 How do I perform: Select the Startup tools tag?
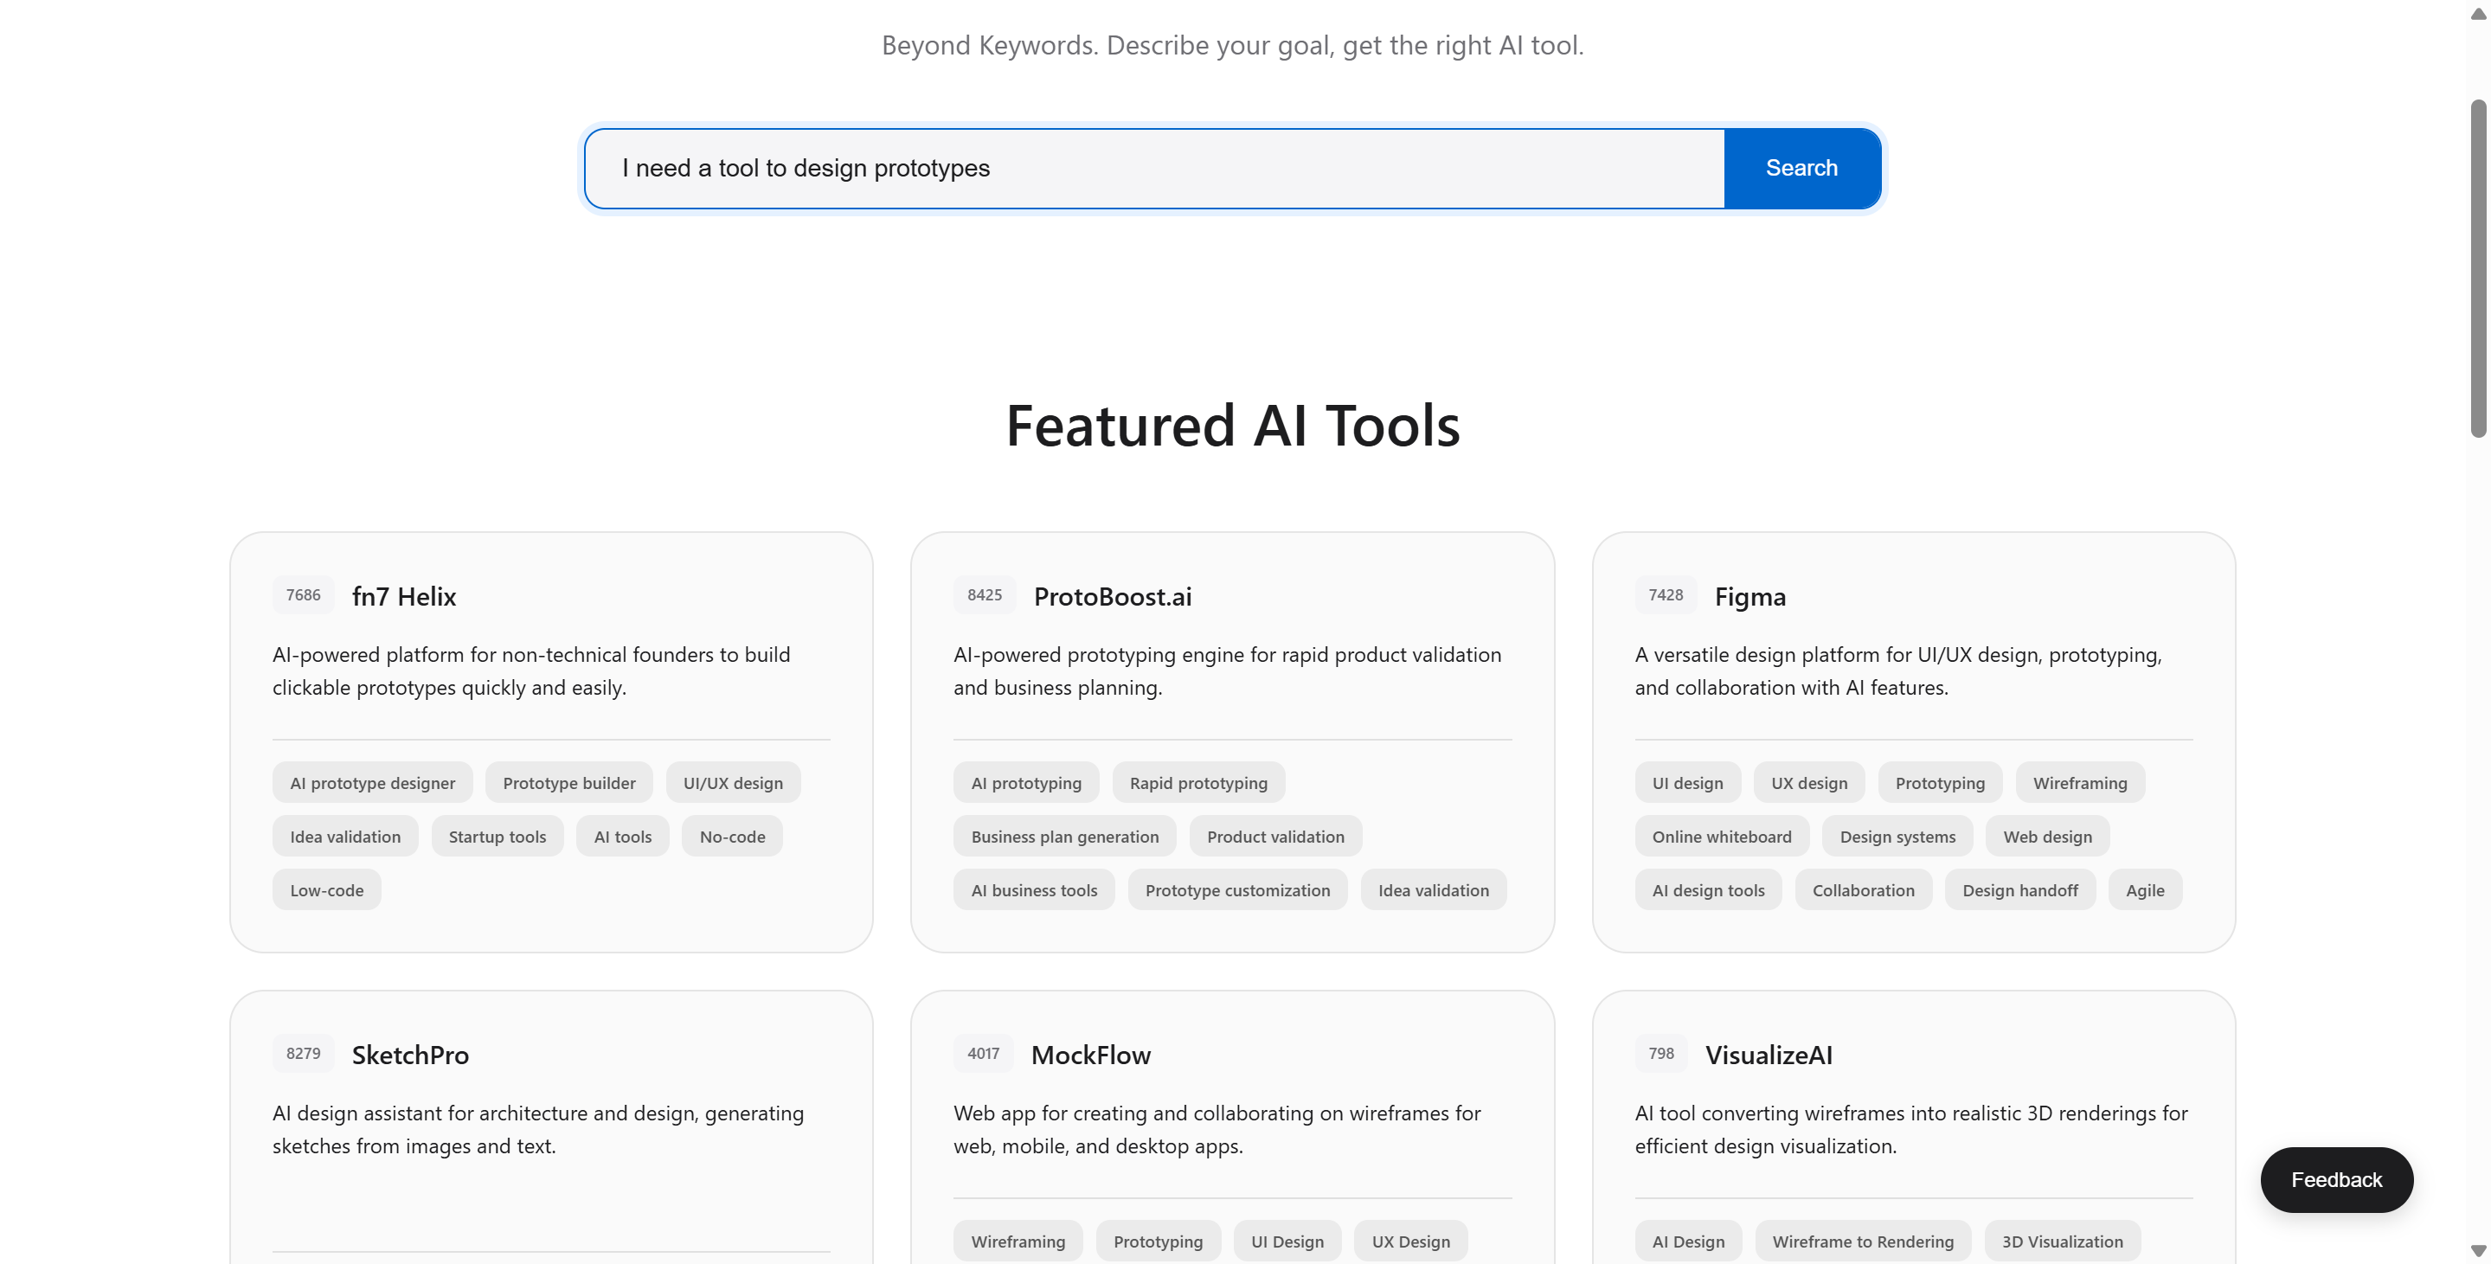point(497,837)
